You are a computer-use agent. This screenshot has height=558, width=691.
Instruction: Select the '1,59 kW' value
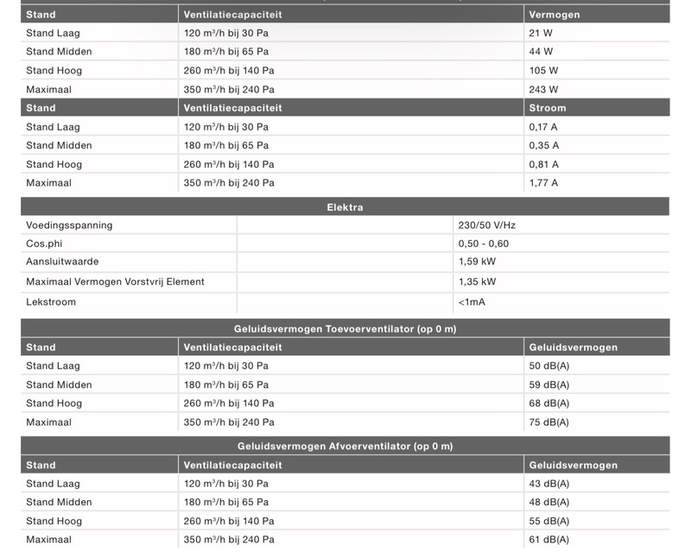click(x=477, y=262)
